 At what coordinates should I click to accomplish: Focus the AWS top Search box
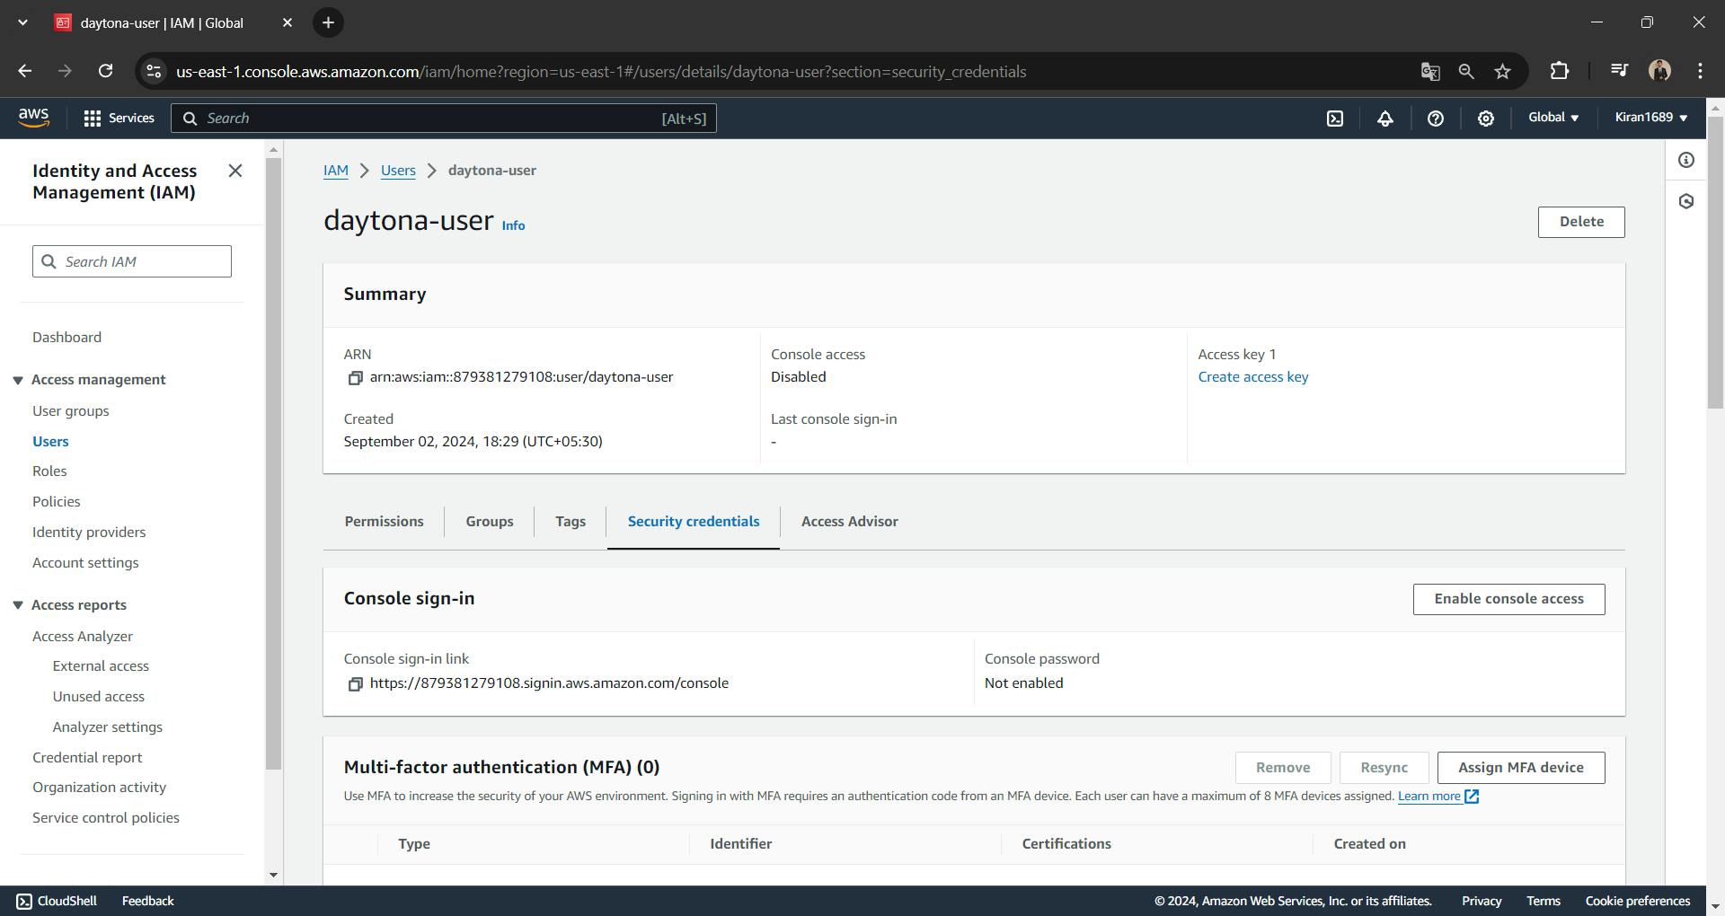(x=444, y=119)
